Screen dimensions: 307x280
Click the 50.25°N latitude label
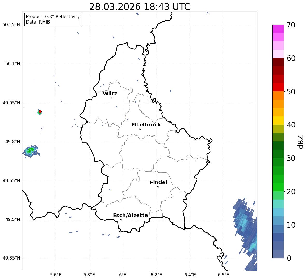coord(11,25)
